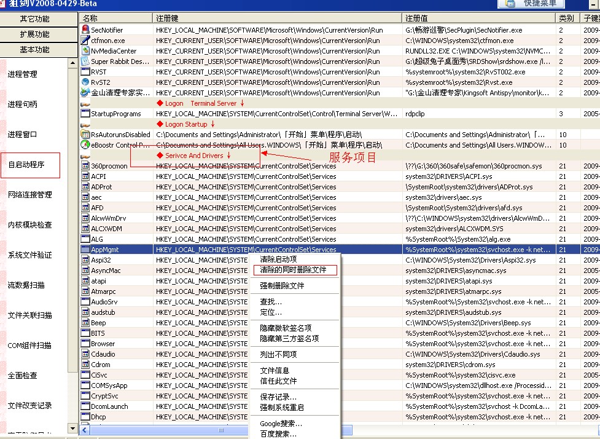Image resolution: width=600 pixels, height=439 pixels.
Task: Open 文件改变记录 in sidebar
Action: 30,405
